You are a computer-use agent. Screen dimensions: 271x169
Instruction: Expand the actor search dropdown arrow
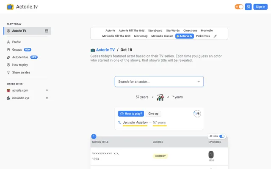pos(199,82)
